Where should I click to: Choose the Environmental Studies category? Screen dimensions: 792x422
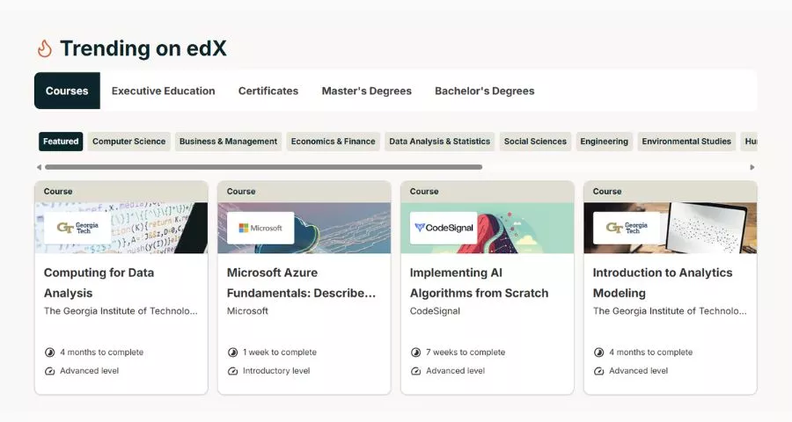click(x=686, y=142)
